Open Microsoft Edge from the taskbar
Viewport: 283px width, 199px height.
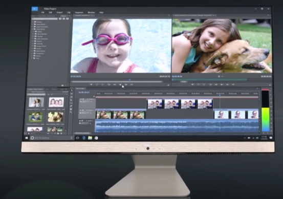[x=84, y=138]
